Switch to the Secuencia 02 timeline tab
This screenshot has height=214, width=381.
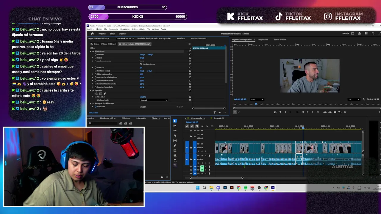218,118
